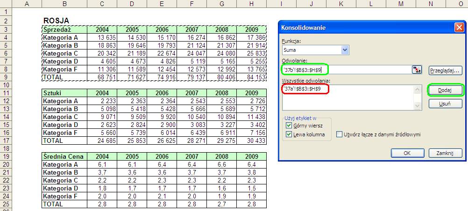Confirm consolidation with OK button
Viewport: 468px width, 211px height.
pos(407,153)
